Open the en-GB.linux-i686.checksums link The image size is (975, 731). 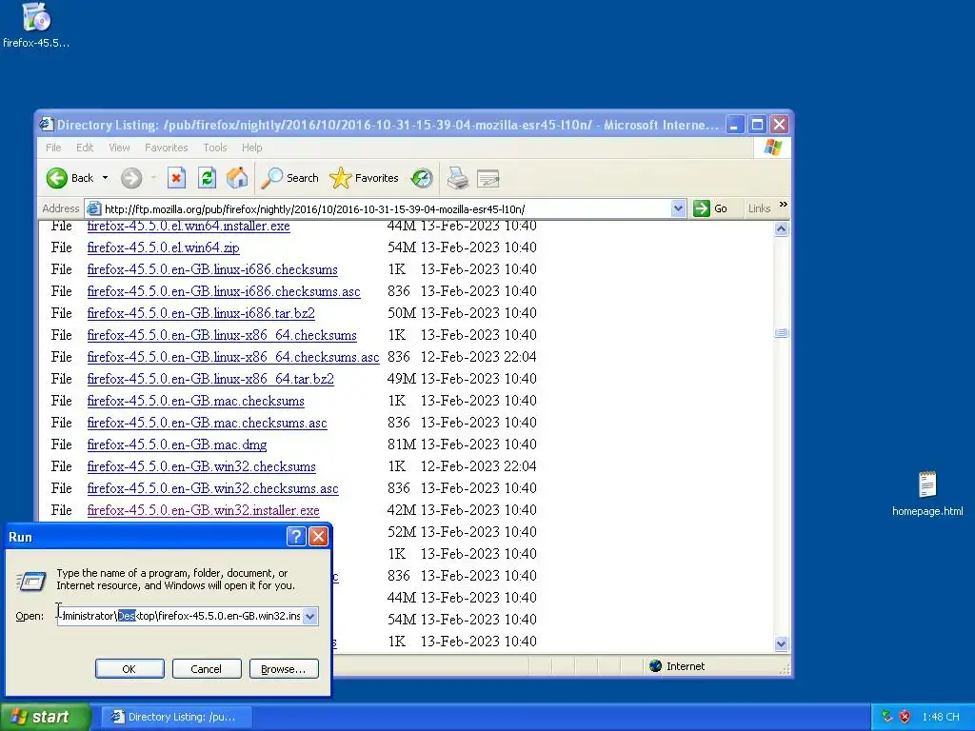[212, 269]
